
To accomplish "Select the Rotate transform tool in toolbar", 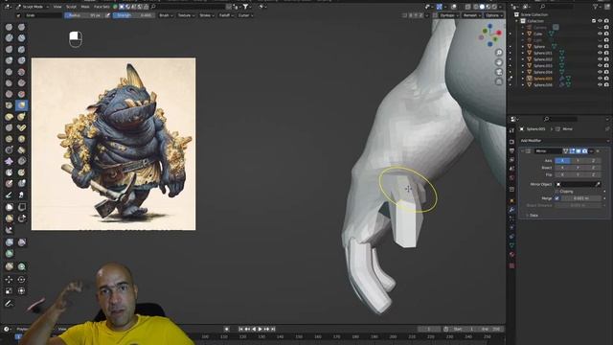I will 21,280.
